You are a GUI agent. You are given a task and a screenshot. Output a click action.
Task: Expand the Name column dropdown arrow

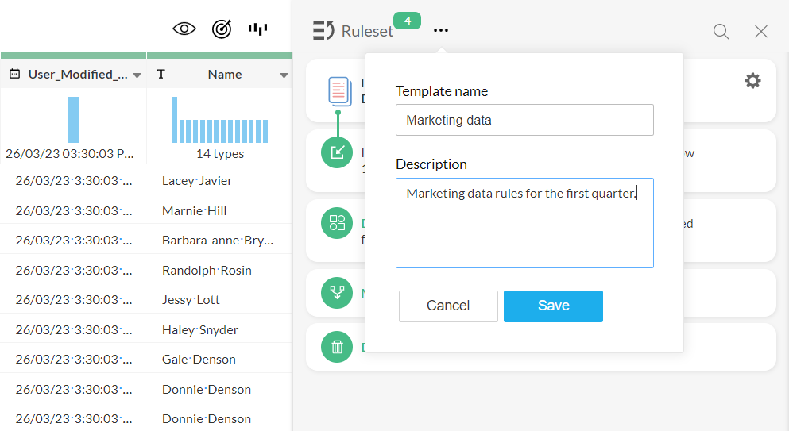[x=284, y=75]
